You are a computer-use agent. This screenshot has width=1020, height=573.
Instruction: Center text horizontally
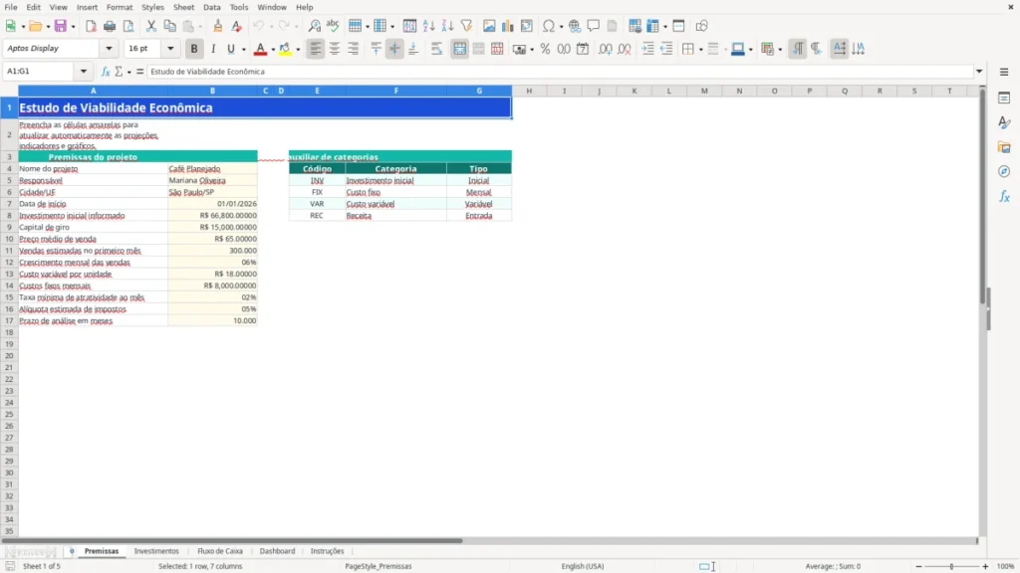[335, 49]
